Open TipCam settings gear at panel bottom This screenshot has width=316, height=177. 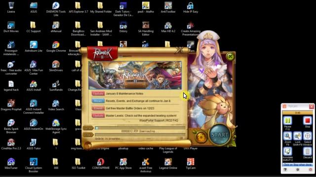[x=298, y=170]
